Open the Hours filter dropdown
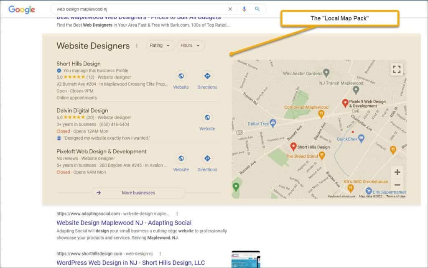The image size is (428, 268). [x=191, y=46]
